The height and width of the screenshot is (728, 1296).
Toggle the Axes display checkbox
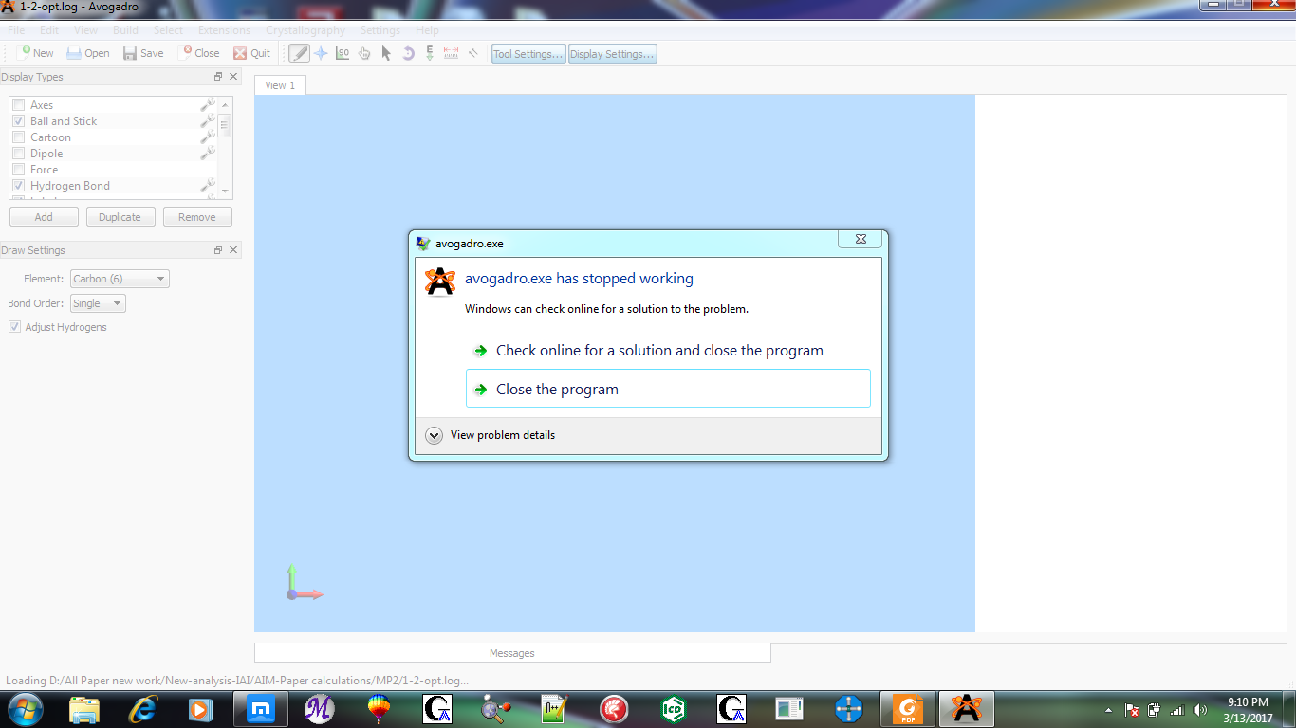coord(18,104)
